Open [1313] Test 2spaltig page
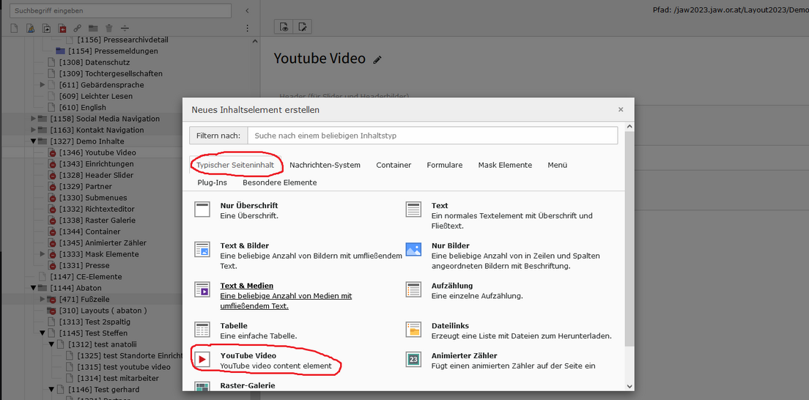 tap(94, 322)
